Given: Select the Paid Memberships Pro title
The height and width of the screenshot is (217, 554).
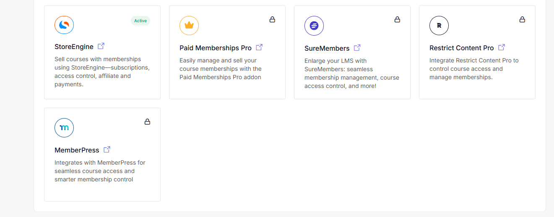Looking at the screenshot, I should [216, 48].
